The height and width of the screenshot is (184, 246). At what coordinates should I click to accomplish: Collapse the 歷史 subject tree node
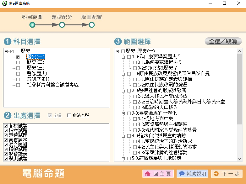(6, 51)
